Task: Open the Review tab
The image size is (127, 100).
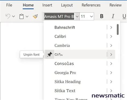Action: (x=115, y=5)
